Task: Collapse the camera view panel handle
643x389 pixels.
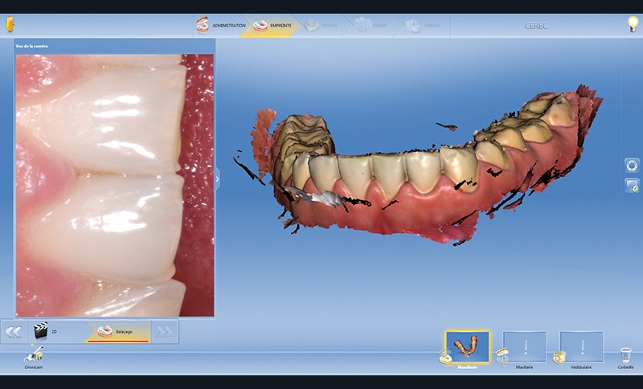Action: pyautogui.click(x=217, y=178)
